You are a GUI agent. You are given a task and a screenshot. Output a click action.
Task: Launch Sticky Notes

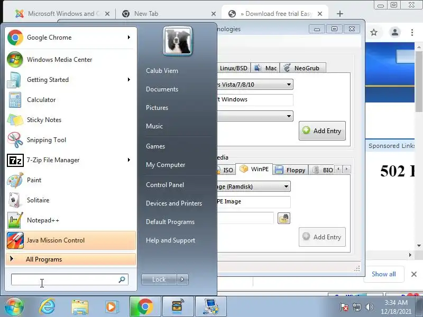pyautogui.click(x=71, y=120)
